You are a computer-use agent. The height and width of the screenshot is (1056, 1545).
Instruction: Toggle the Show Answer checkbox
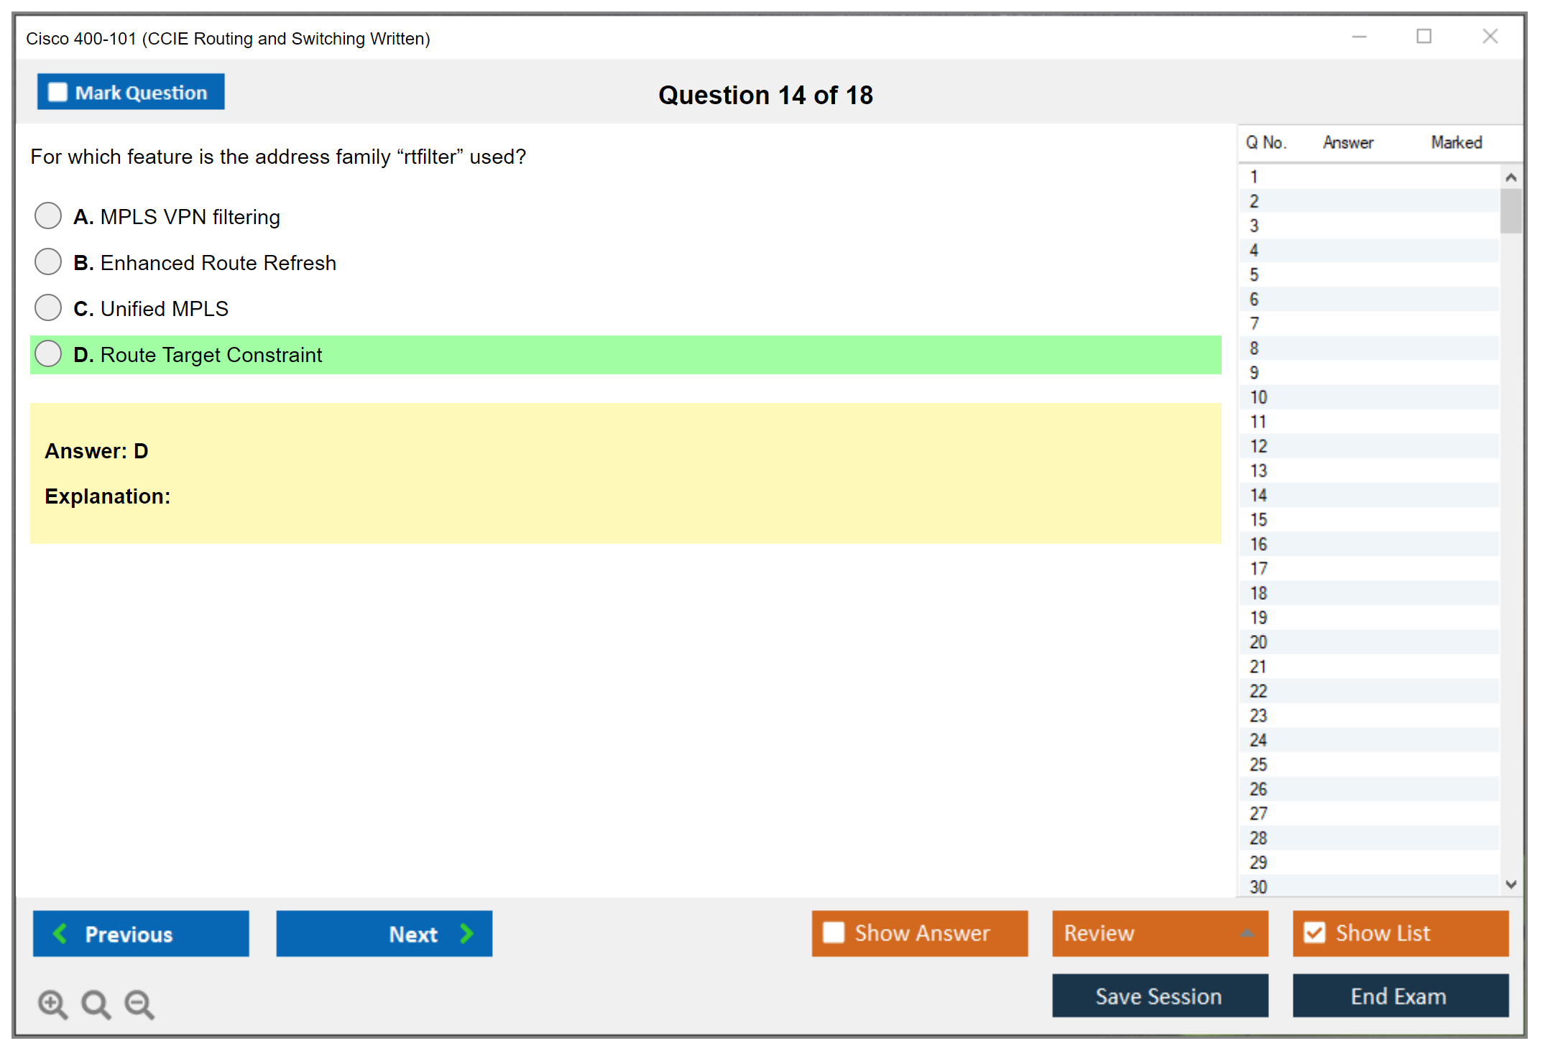[x=834, y=932]
